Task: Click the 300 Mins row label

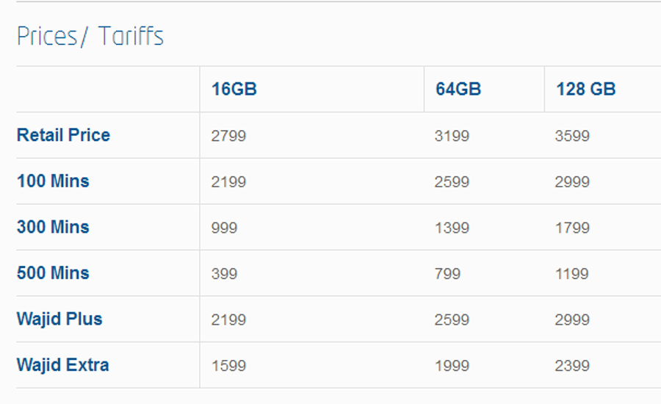Action: (x=53, y=227)
